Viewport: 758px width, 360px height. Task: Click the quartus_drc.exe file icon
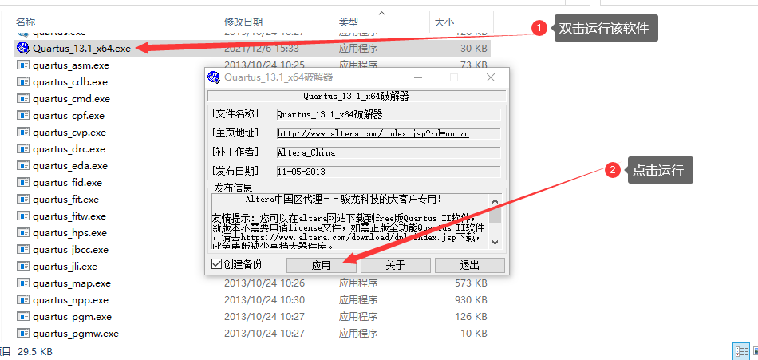point(23,149)
